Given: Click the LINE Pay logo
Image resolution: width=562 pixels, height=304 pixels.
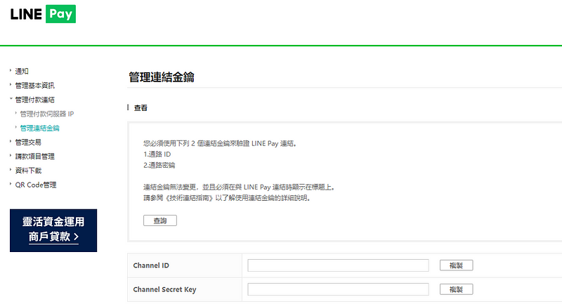Looking at the screenshot, I should click(43, 15).
